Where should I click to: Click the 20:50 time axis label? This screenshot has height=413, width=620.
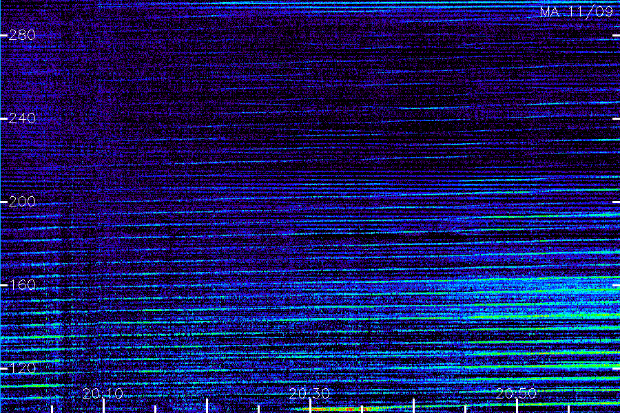coord(517,393)
